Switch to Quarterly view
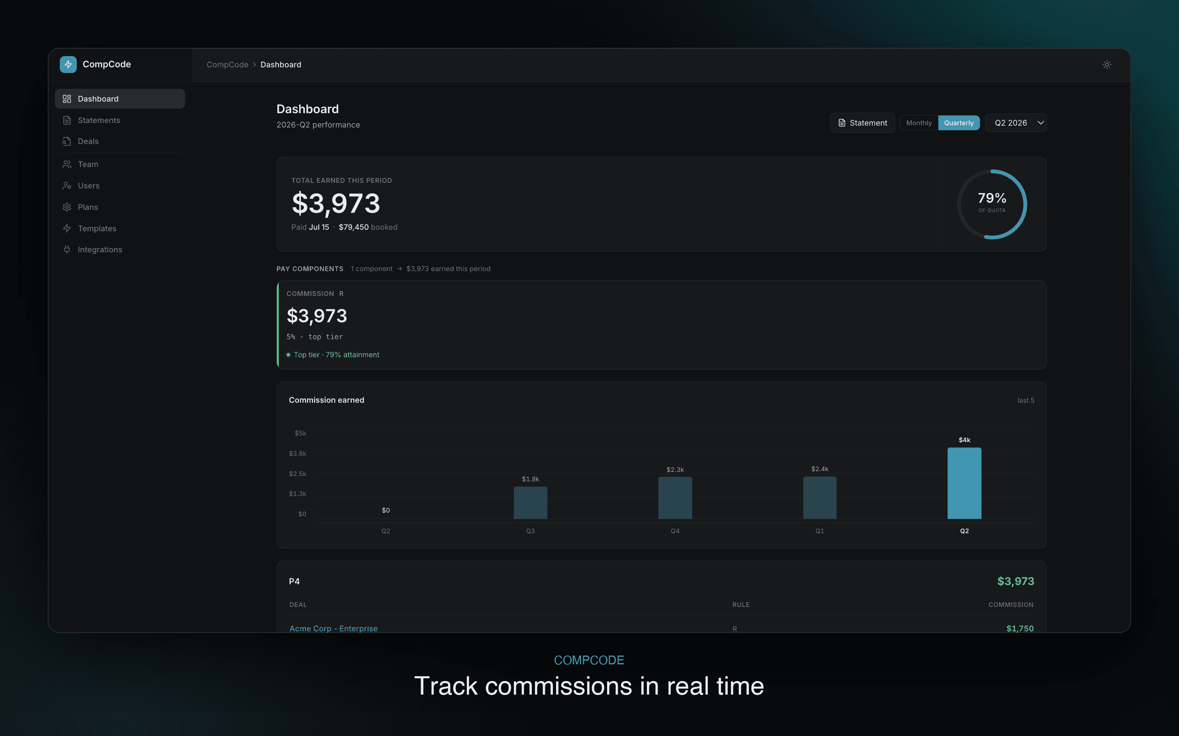Screen dimensions: 1179x736 point(958,123)
